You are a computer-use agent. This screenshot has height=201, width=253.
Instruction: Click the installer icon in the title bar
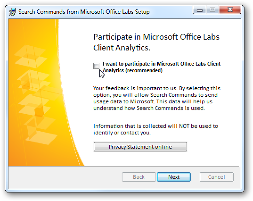[x=12, y=12]
